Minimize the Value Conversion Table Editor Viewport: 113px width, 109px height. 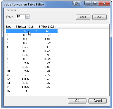(x=88, y=4)
